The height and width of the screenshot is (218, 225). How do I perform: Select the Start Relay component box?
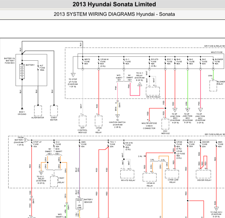[54, 182]
